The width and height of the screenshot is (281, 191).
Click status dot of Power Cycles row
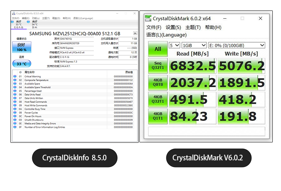pyautogui.click(x=15, y=113)
